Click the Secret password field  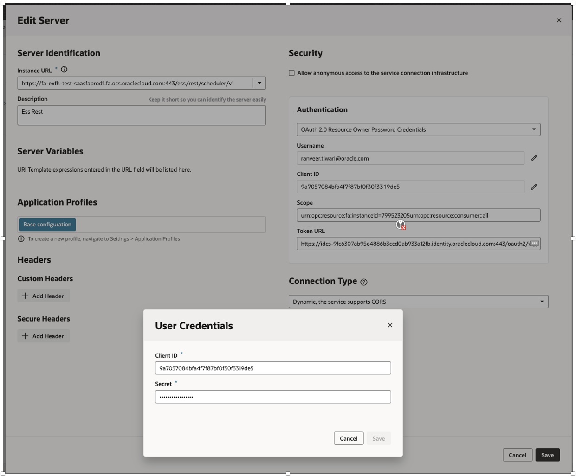pyautogui.click(x=273, y=397)
